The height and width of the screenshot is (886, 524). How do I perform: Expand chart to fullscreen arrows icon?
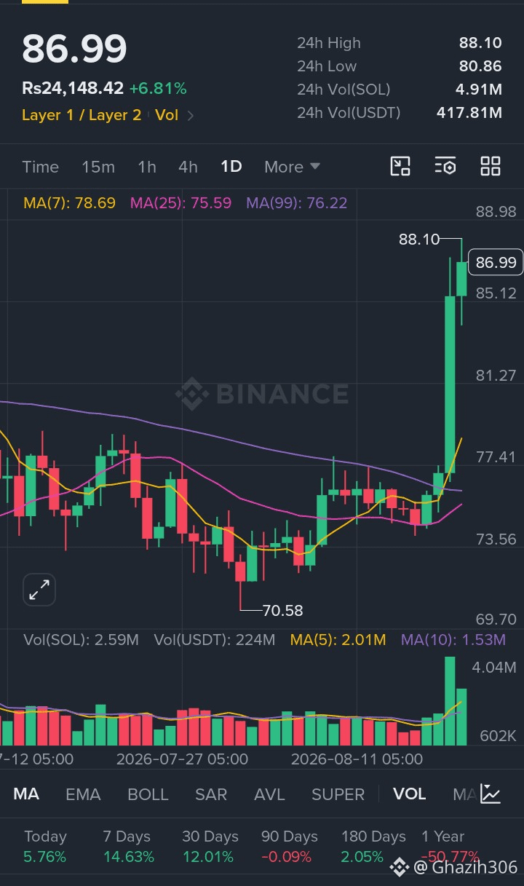pyautogui.click(x=39, y=590)
